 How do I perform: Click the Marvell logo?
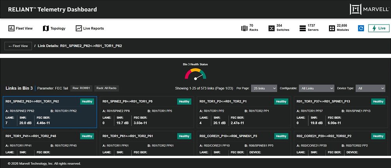(369, 9)
